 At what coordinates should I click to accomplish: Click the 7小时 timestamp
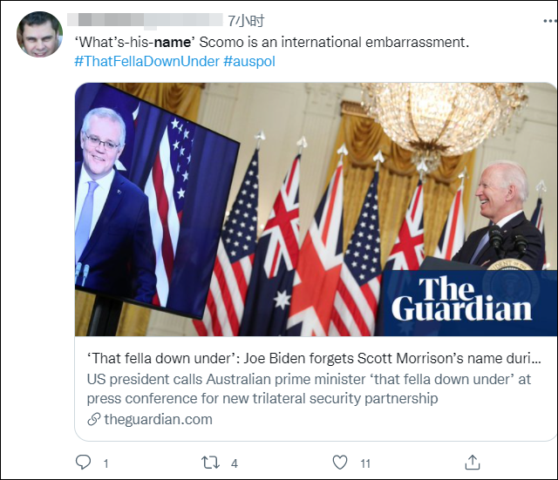coord(246,21)
